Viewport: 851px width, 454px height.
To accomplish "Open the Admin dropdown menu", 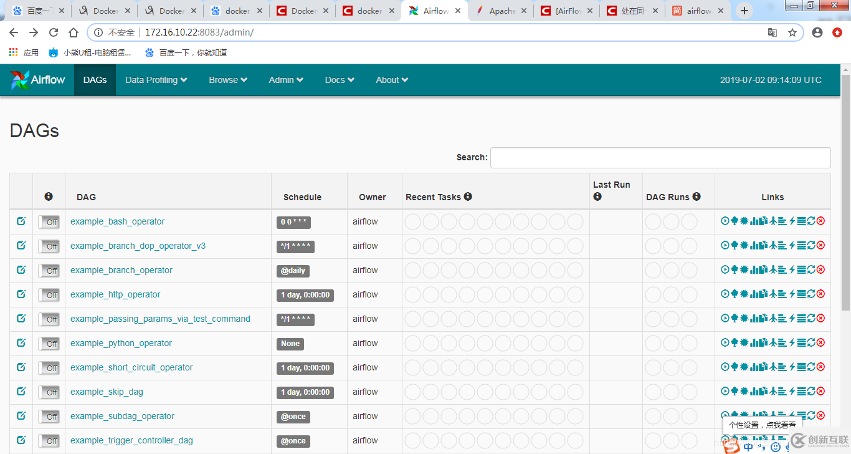I will click(x=286, y=80).
